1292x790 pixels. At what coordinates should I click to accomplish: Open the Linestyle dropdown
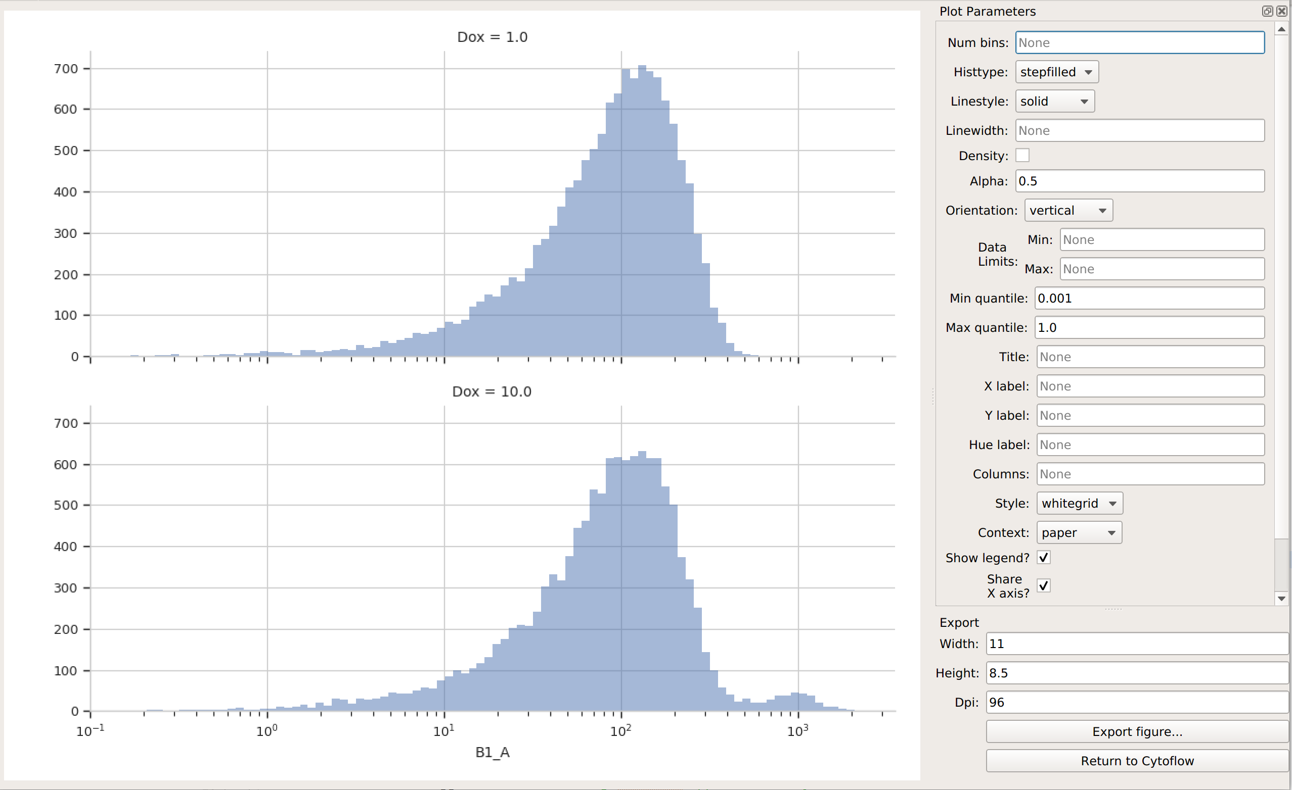tap(1054, 101)
